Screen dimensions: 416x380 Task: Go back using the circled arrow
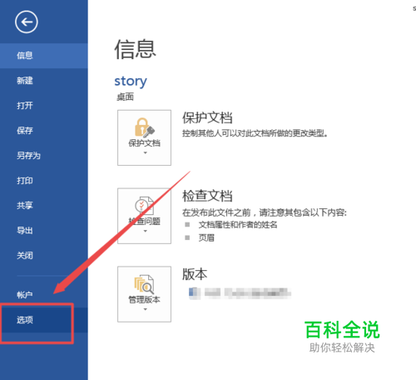(27, 22)
